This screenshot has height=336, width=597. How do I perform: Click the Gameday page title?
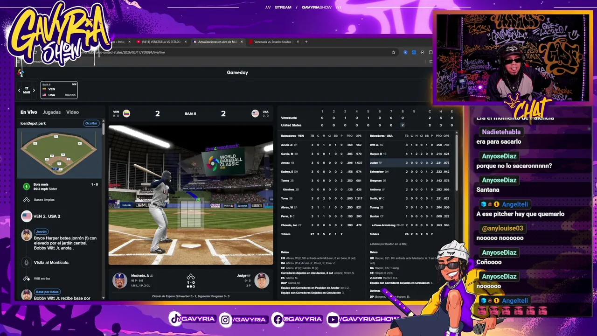pos(237,72)
